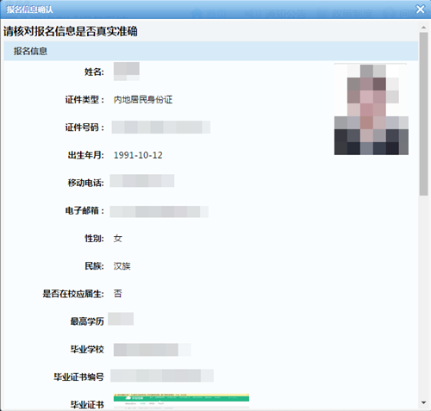Click the scrollbar down arrow
Image resolution: width=431 pixels, height=411 pixels.
coord(423,402)
